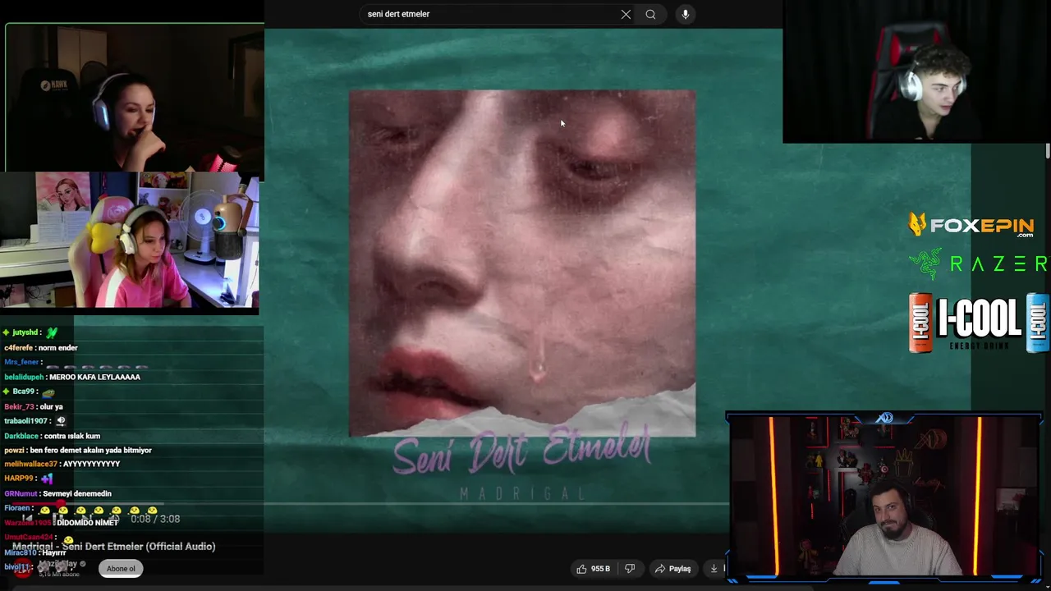Click powzi's message 'ben fero demet akalın yada bitmiyor'
1051x591 pixels.
coord(90,450)
